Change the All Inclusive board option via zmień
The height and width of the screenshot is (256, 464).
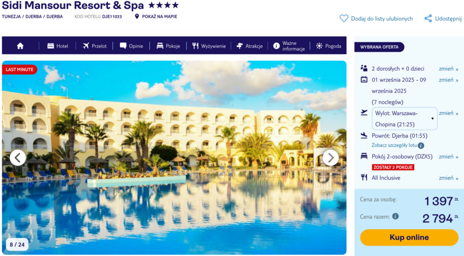(448, 178)
